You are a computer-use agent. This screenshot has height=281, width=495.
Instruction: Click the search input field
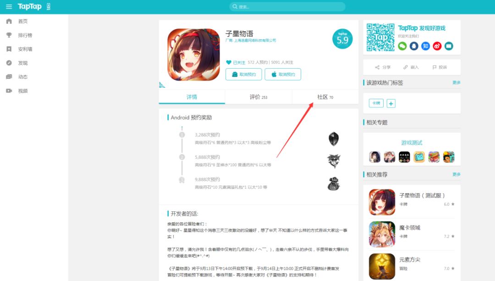pos(287,6)
